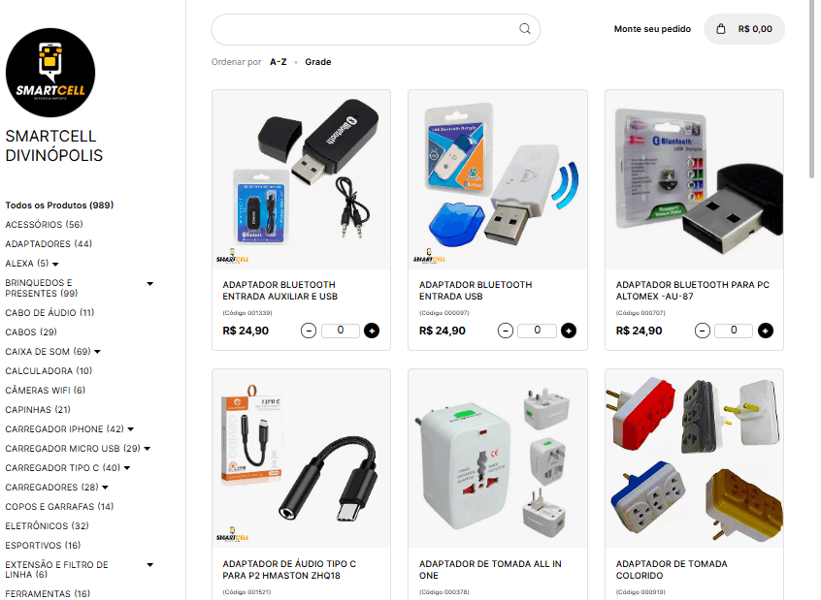Open the ADAPTADORES category

coord(49,243)
